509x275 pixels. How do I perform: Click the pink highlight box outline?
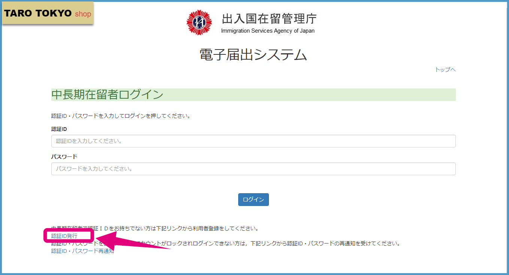coord(68,236)
